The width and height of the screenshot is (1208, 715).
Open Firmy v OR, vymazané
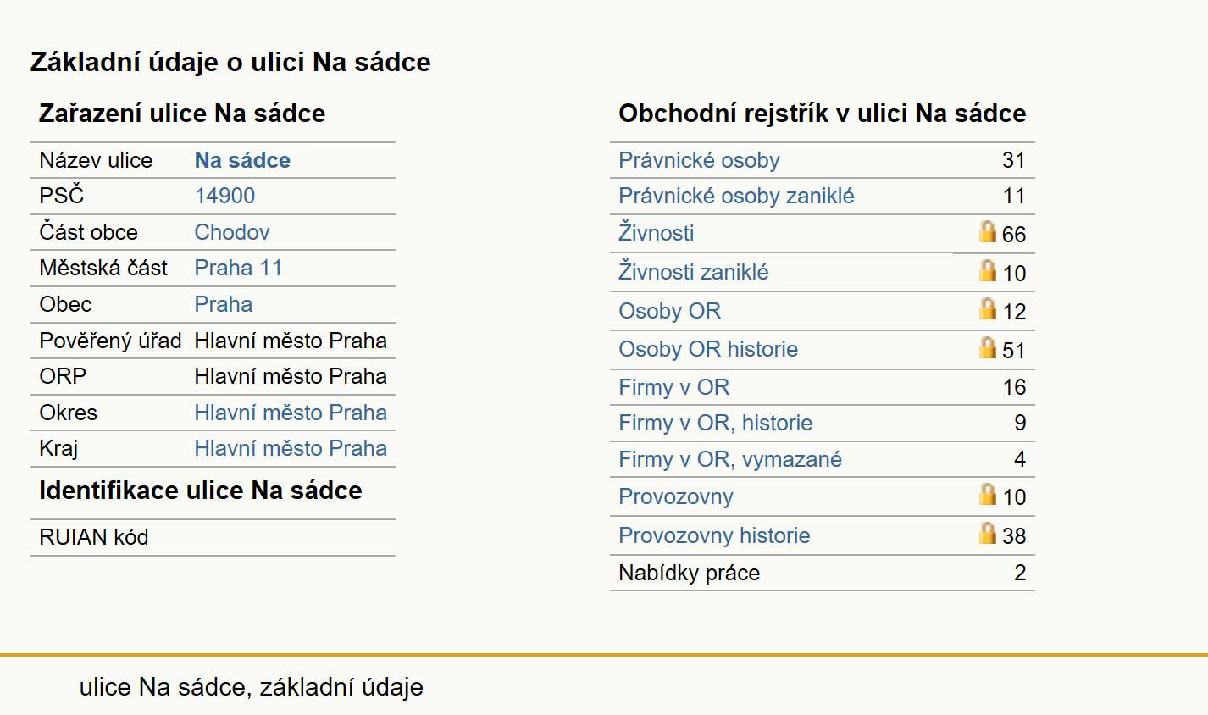coord(730,459)
